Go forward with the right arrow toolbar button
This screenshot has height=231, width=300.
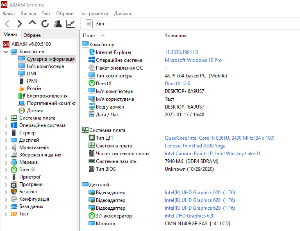point(19,24)
